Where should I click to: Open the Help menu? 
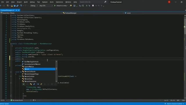75,2
